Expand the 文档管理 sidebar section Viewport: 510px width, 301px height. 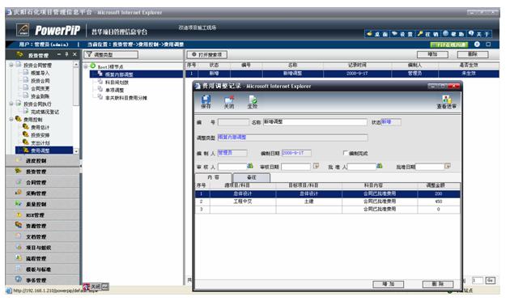pyautogui.click(x=42, y=237)
